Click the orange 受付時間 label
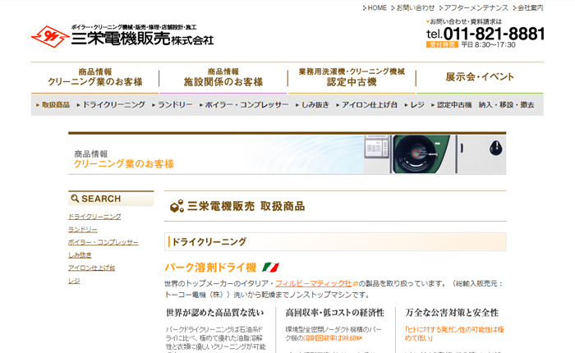The image size is (575, 353). [x=442, y=44]
